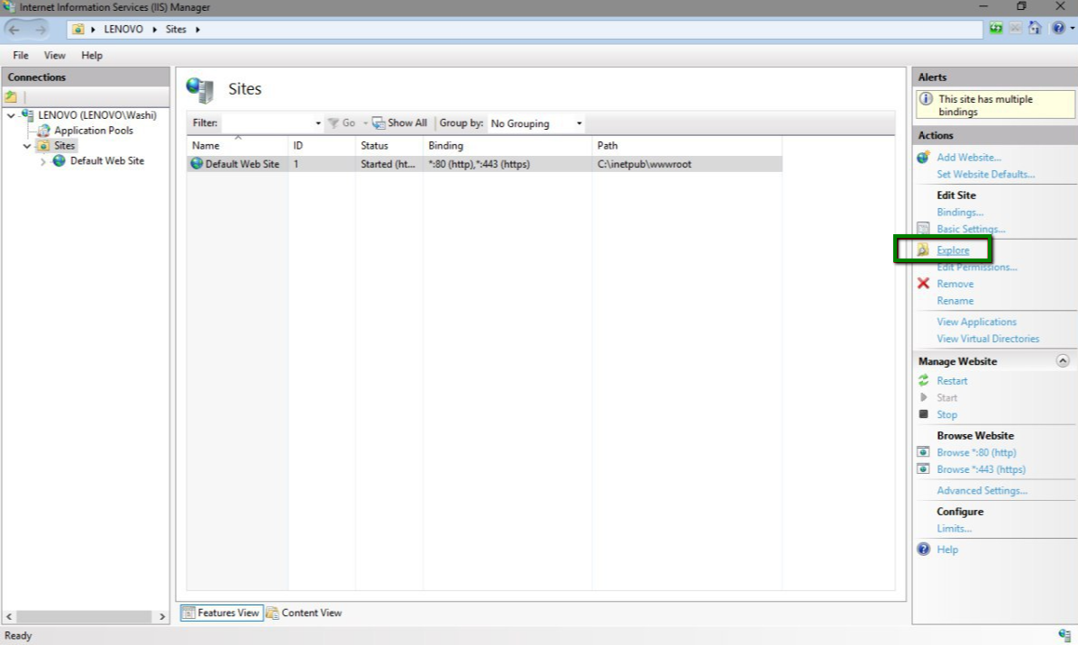The image size is (1078, 645).
Task: Click the Application Pools icon
Action: click(x=43, y=130)
